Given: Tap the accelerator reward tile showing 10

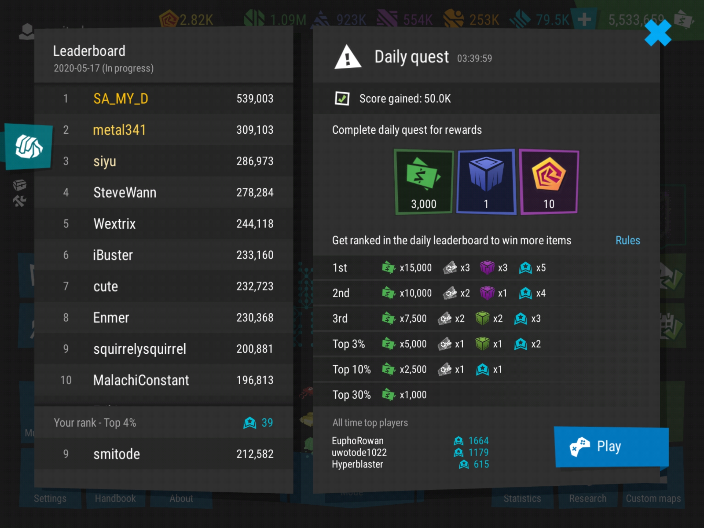Looking at the screenshot, I should tap(549, 182).
